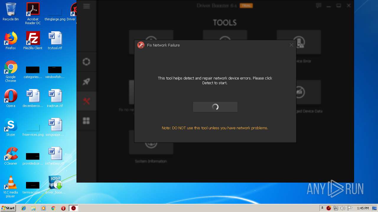The image size is (378, 212).
Task: Launch Google Chrome desktop shortcut
Action: 11,71
